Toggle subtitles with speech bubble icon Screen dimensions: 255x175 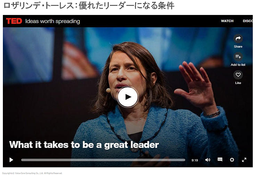pos(220,159)
